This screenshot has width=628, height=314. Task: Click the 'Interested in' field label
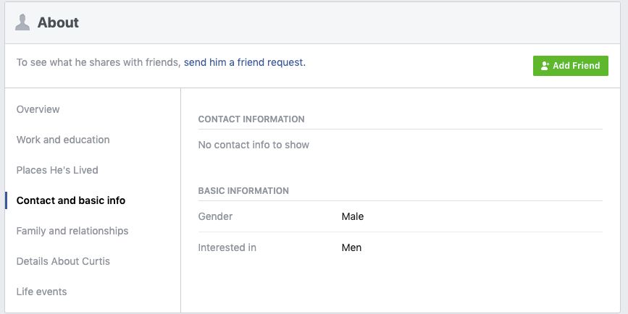click(227, 247)
